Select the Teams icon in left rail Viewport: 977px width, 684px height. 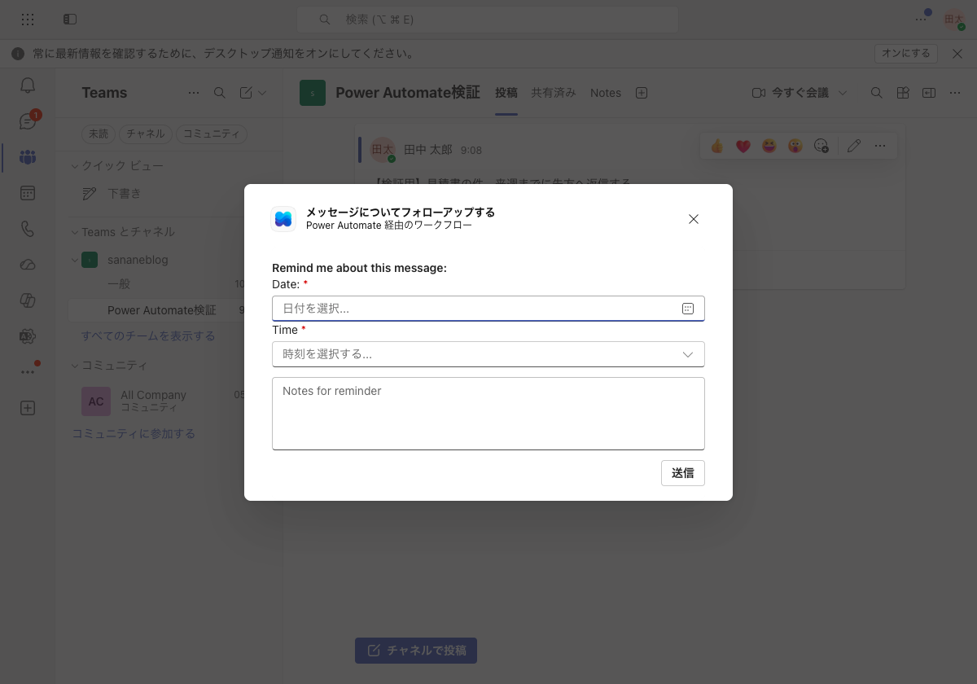pos(28,157)
